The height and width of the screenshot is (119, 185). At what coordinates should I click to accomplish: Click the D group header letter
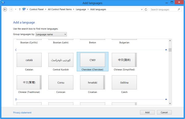pyautogui.click(x=16, y=99)
